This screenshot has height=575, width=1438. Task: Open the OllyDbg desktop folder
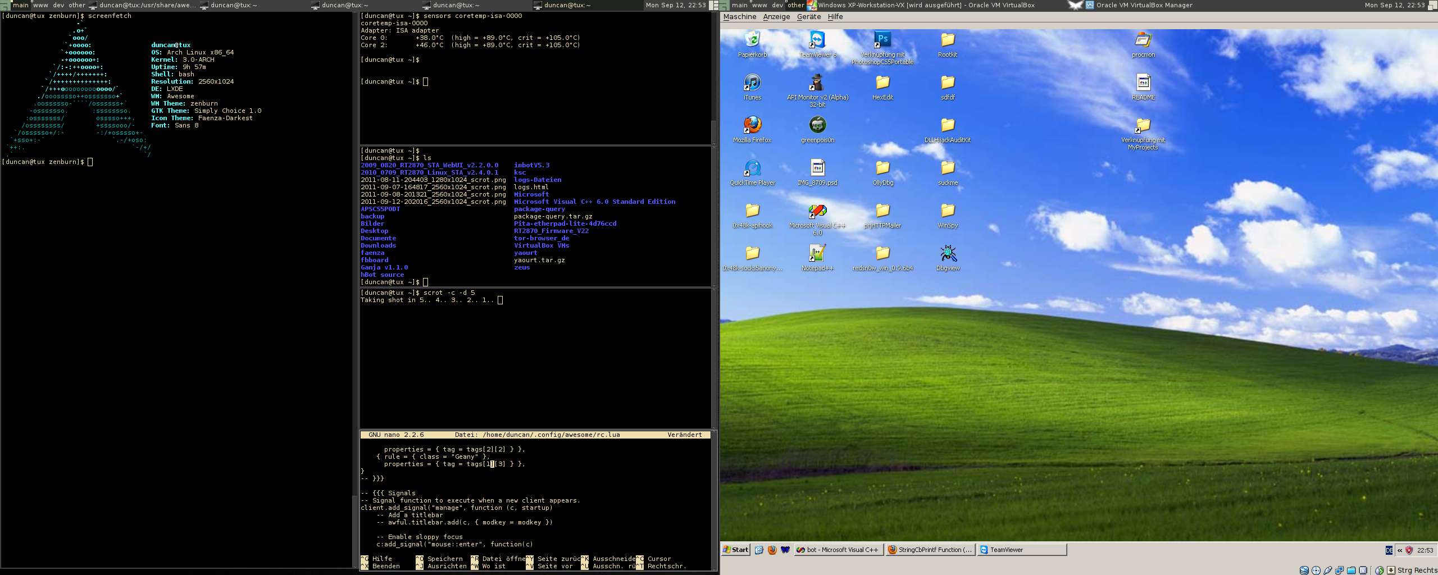coord(882,168)
